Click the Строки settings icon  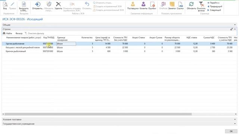pyautogui.click(x=232, y=29)
